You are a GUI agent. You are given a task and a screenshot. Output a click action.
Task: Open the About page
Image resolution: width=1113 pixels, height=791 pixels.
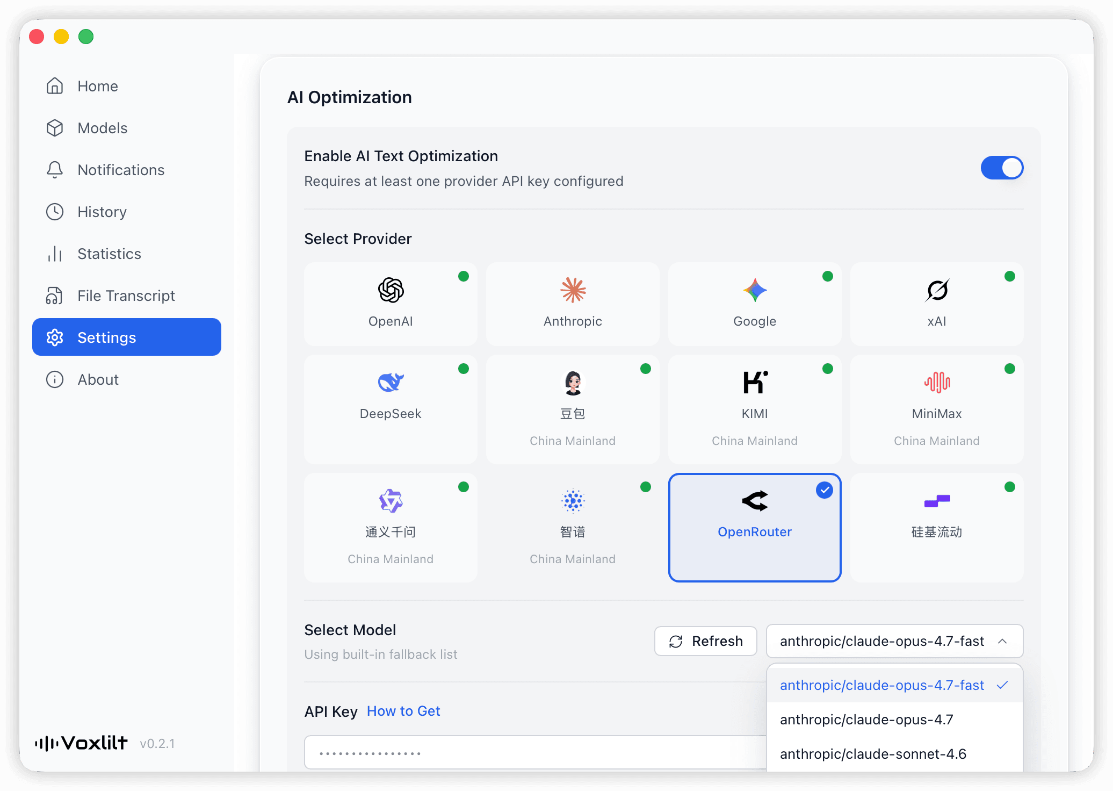tap(127, 379)
